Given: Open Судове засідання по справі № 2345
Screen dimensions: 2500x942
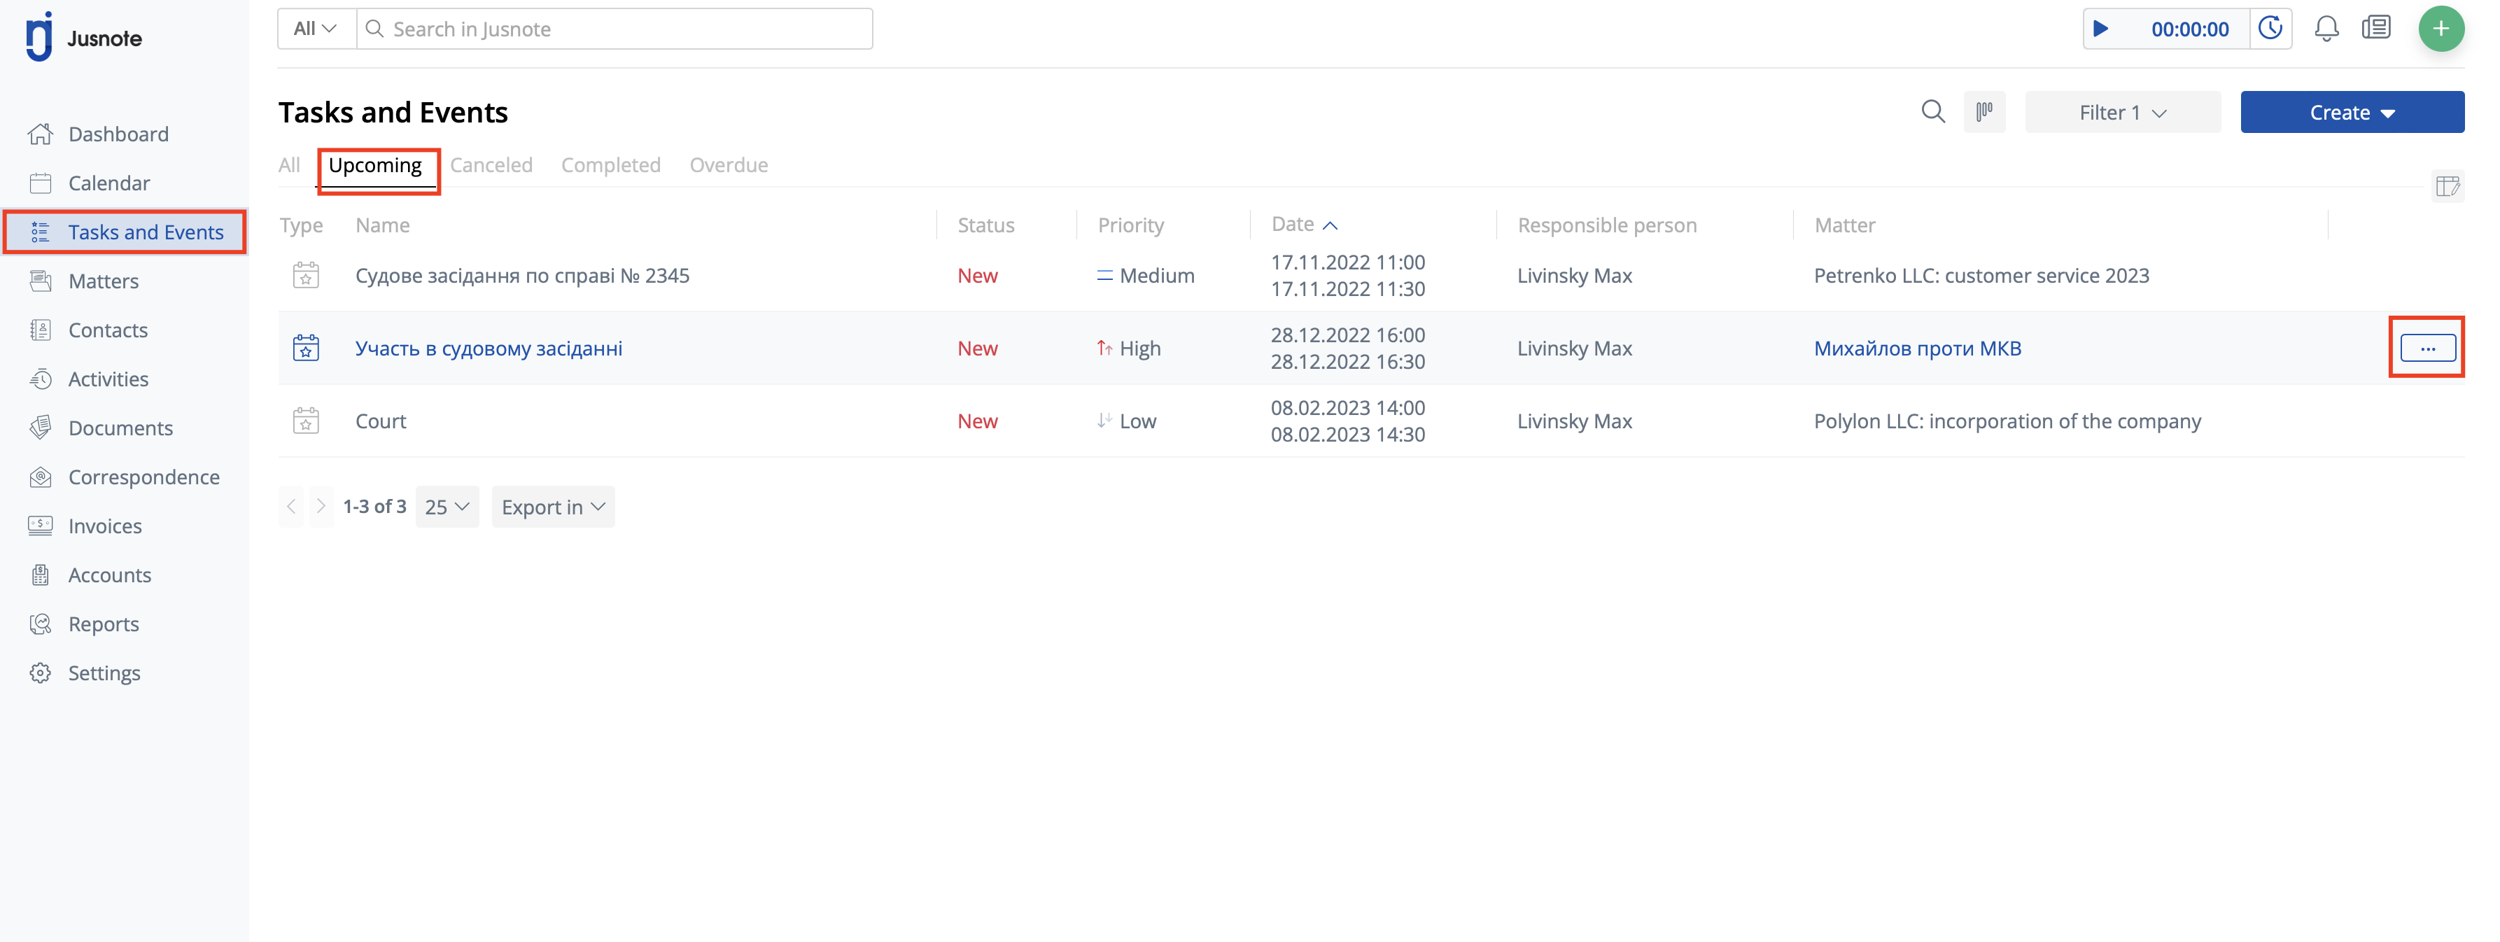Looking at the screenshot, I should 522,276.
